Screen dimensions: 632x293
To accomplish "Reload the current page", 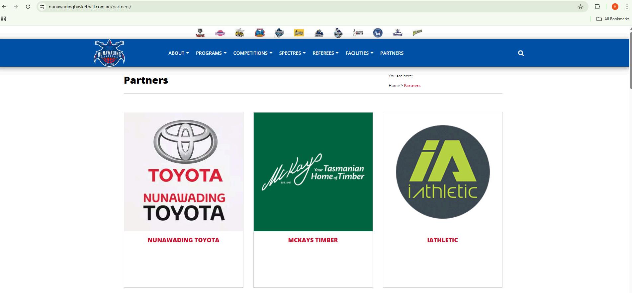I will point(28,7).
